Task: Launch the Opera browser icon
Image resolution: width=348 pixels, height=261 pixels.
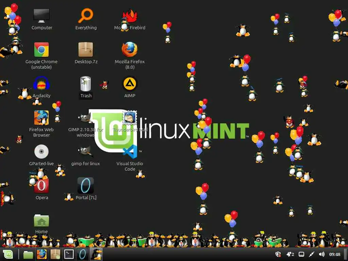Action: (x=41, y=186)
